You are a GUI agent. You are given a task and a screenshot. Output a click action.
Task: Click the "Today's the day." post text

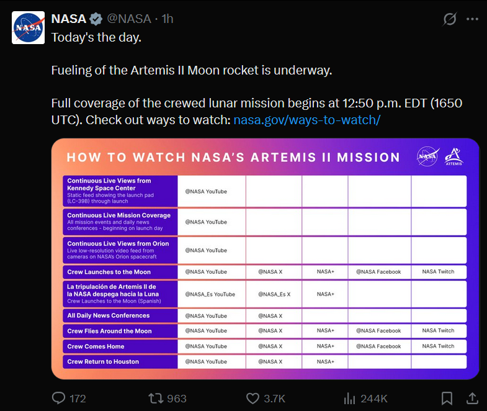coord(96,37)
